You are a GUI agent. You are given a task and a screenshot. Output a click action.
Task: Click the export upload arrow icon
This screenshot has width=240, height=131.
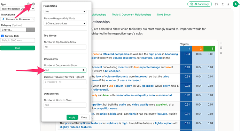point(223,4)
